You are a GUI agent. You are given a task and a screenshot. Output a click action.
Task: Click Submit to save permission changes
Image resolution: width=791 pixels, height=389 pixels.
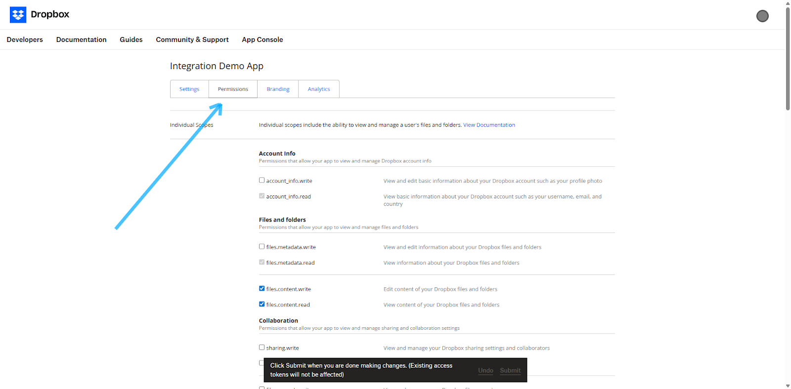click(510, 370)
